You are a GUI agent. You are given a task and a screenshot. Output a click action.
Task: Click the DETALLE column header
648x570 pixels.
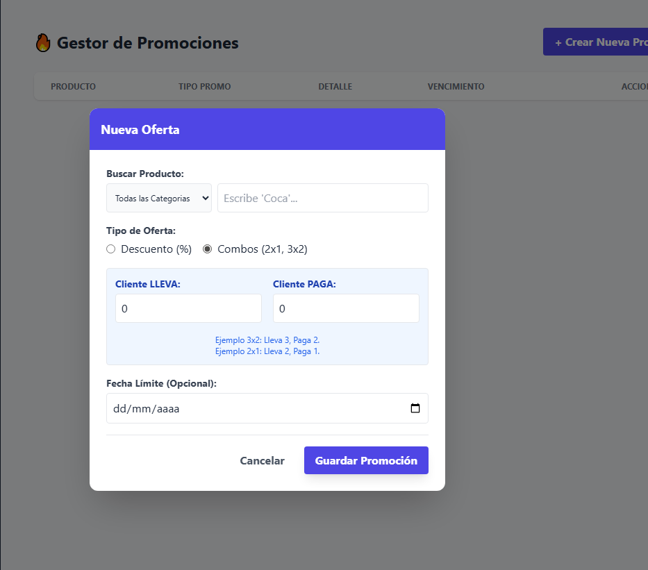coord(335,86)
